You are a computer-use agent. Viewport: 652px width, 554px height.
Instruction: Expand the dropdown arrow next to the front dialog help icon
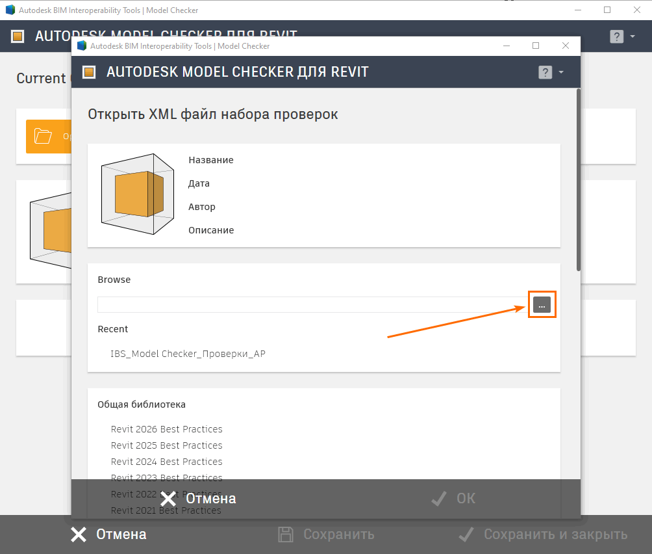point(561,72)
